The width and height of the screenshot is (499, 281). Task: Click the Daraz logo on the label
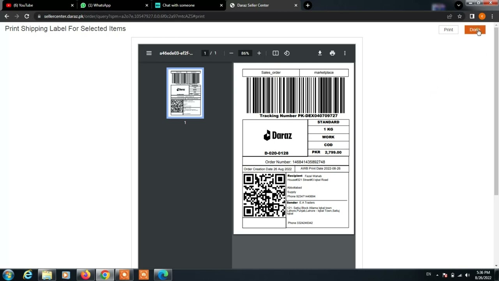click(278, 135)
